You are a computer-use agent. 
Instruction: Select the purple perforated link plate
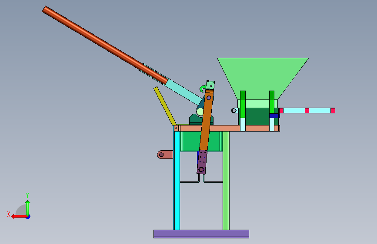coord(202,162)
